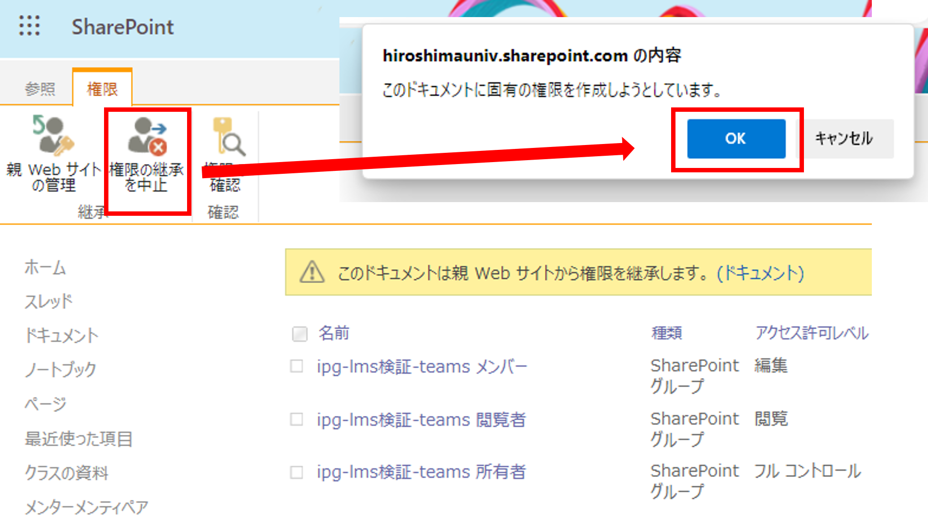Check the ipg-lms検証-teams 所有者 row checkbox
This screenshot has height=518, width=928.
(x=296, y=472)
